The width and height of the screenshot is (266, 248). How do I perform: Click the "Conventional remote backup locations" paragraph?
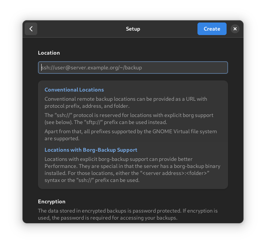(126, 102)
